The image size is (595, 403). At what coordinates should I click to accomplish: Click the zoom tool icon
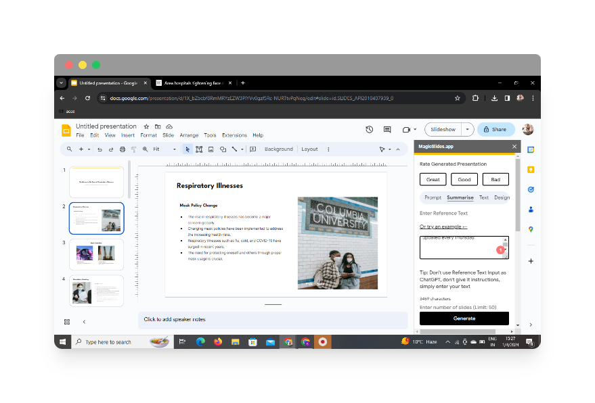point(145,149)
